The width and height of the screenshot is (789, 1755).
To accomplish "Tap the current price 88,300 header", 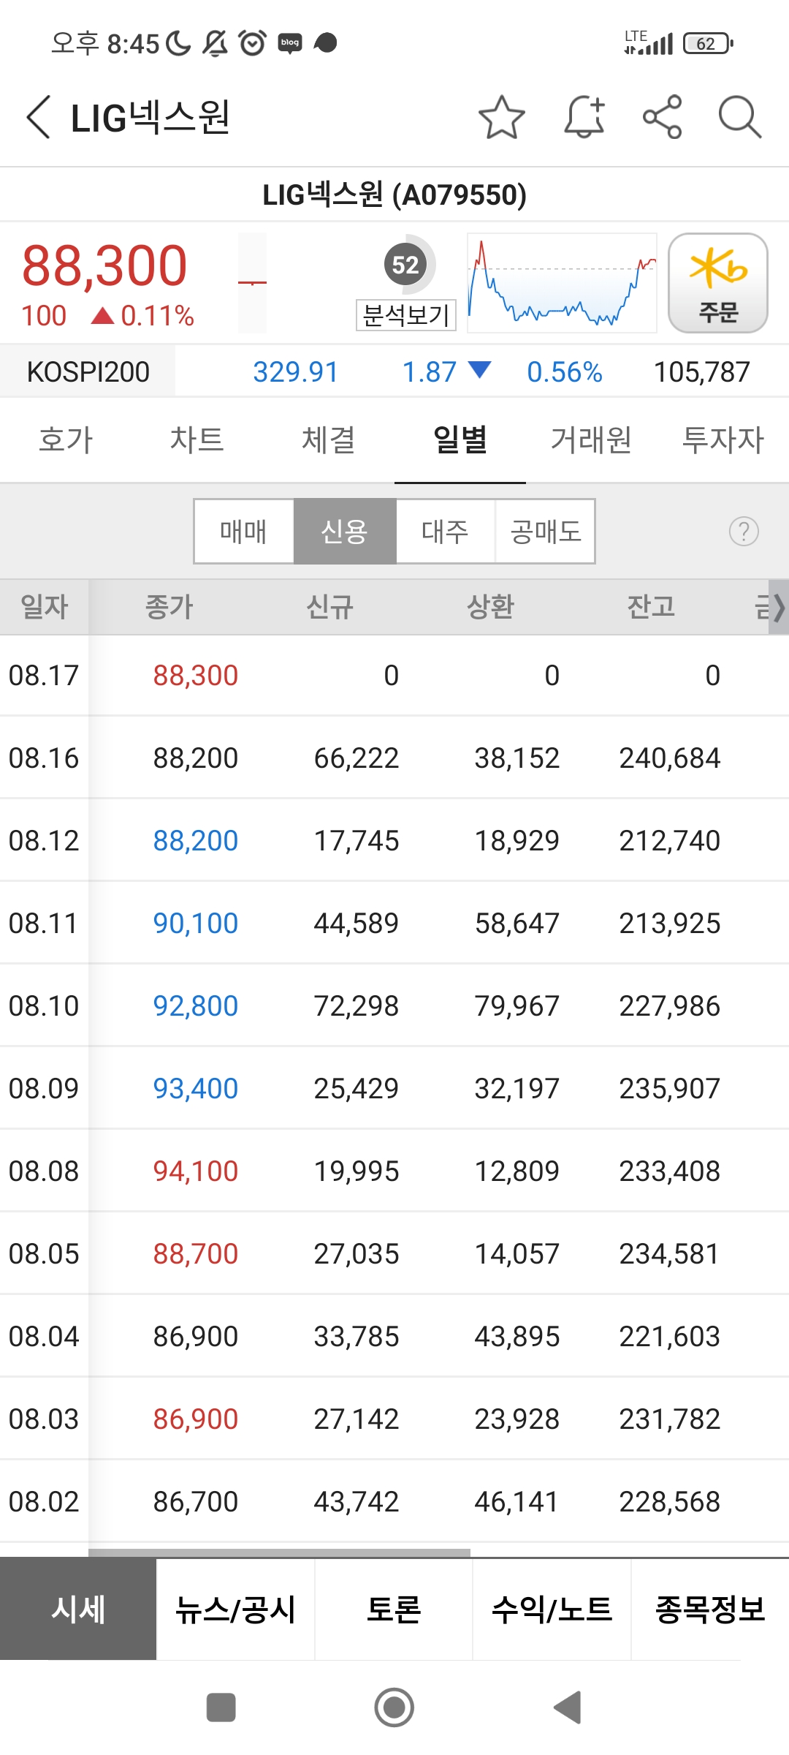I will [x=104, y=265].
